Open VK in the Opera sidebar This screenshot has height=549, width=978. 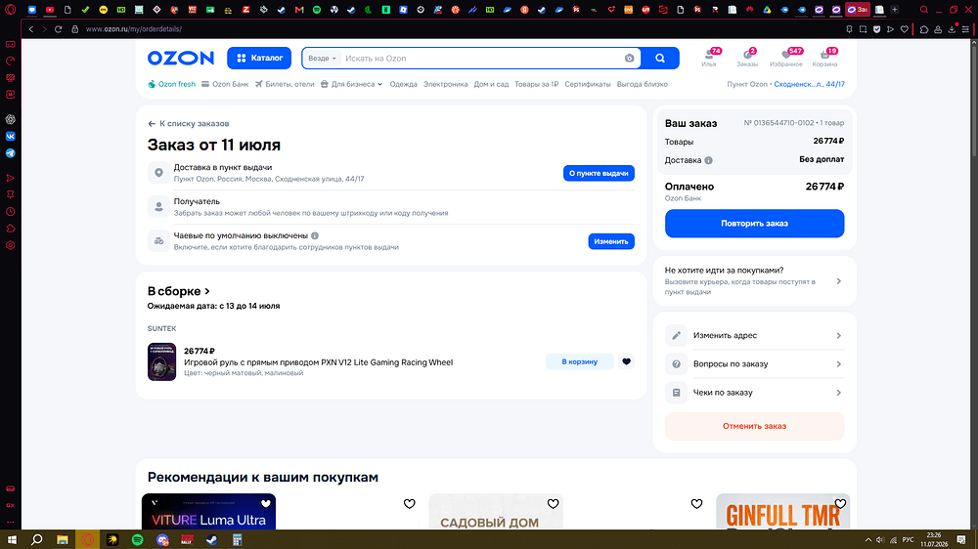coord(11,137)
